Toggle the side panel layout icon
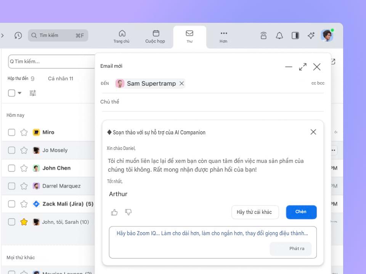This screenshot has width=366, height=274. 295,35
